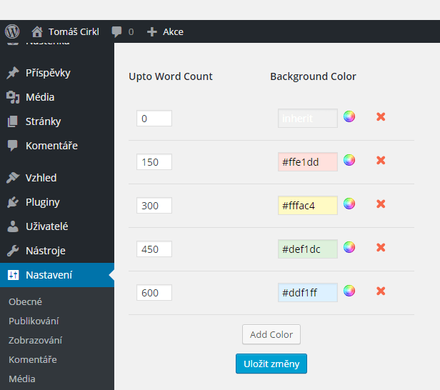Open the Zobrazování settings submenu link

coord(36,340)
